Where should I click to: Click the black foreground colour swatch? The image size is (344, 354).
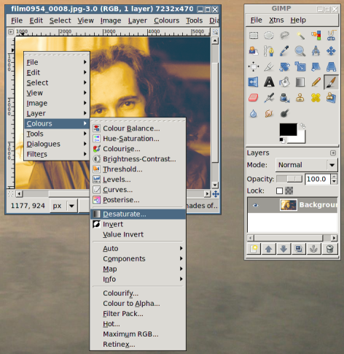288,130
